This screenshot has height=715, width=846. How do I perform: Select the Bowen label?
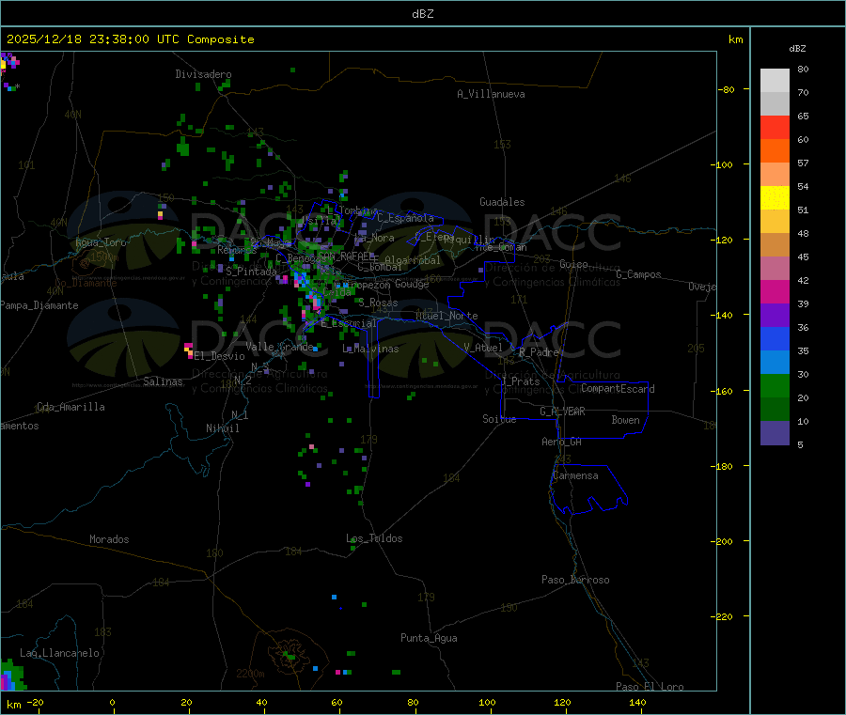[x=626, y=421]
